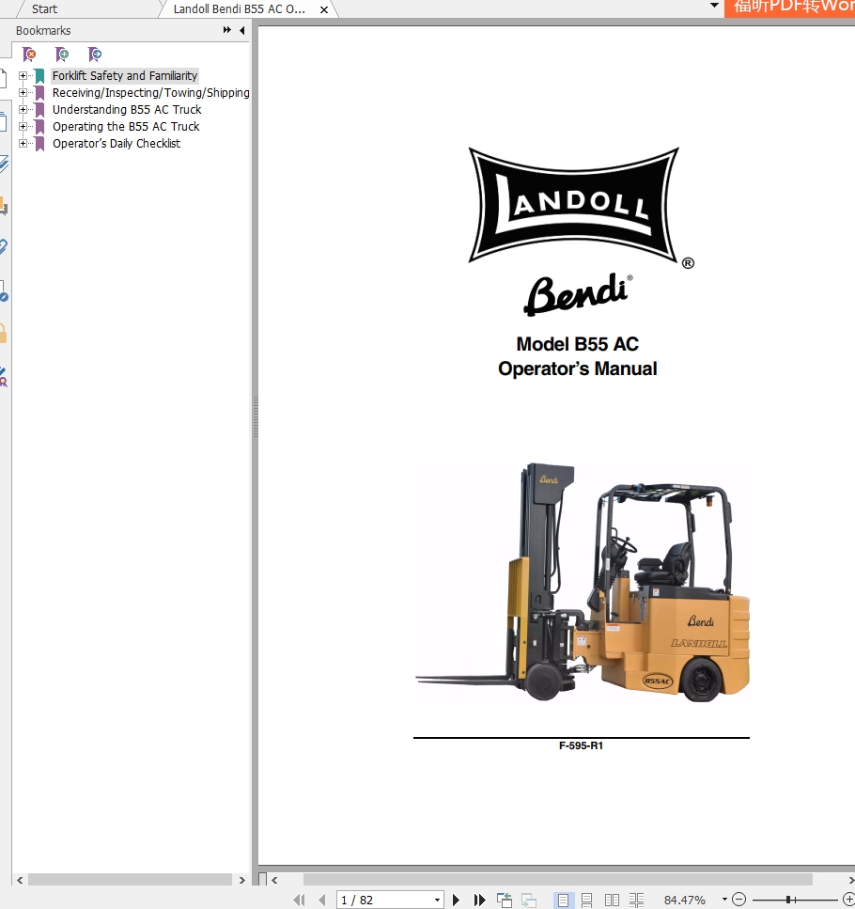Click purple bookmark icon of Daily Checklist row
855x909 pixels.
coord(39,143)
